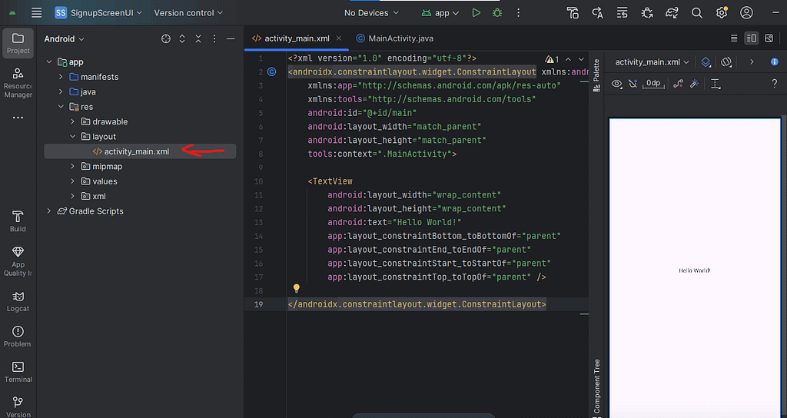Change preview orientation
The image size is (787, 418).
tap(726, 62)
